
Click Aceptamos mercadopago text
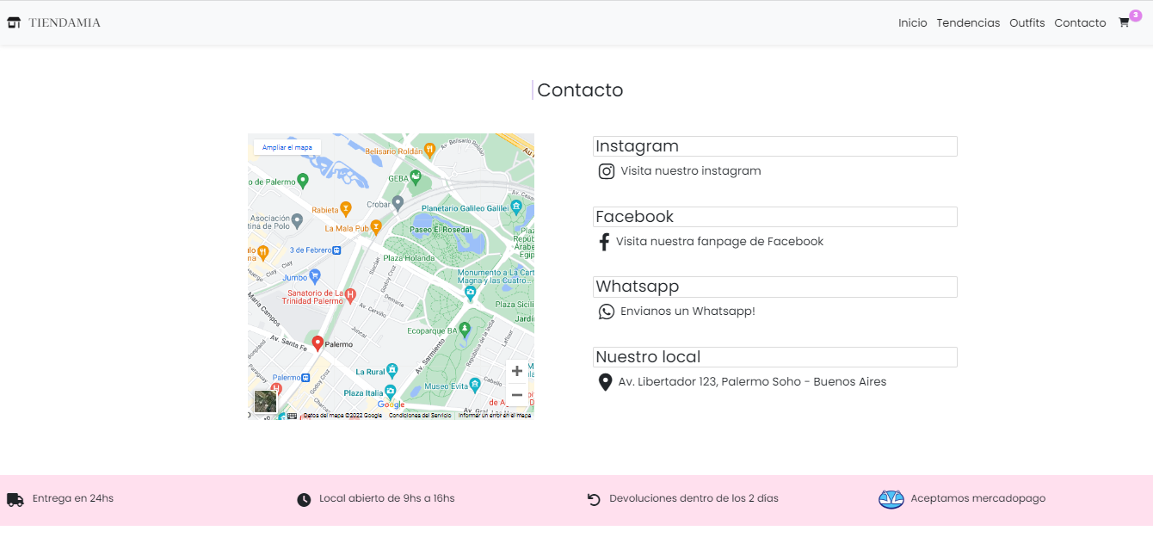978,498
